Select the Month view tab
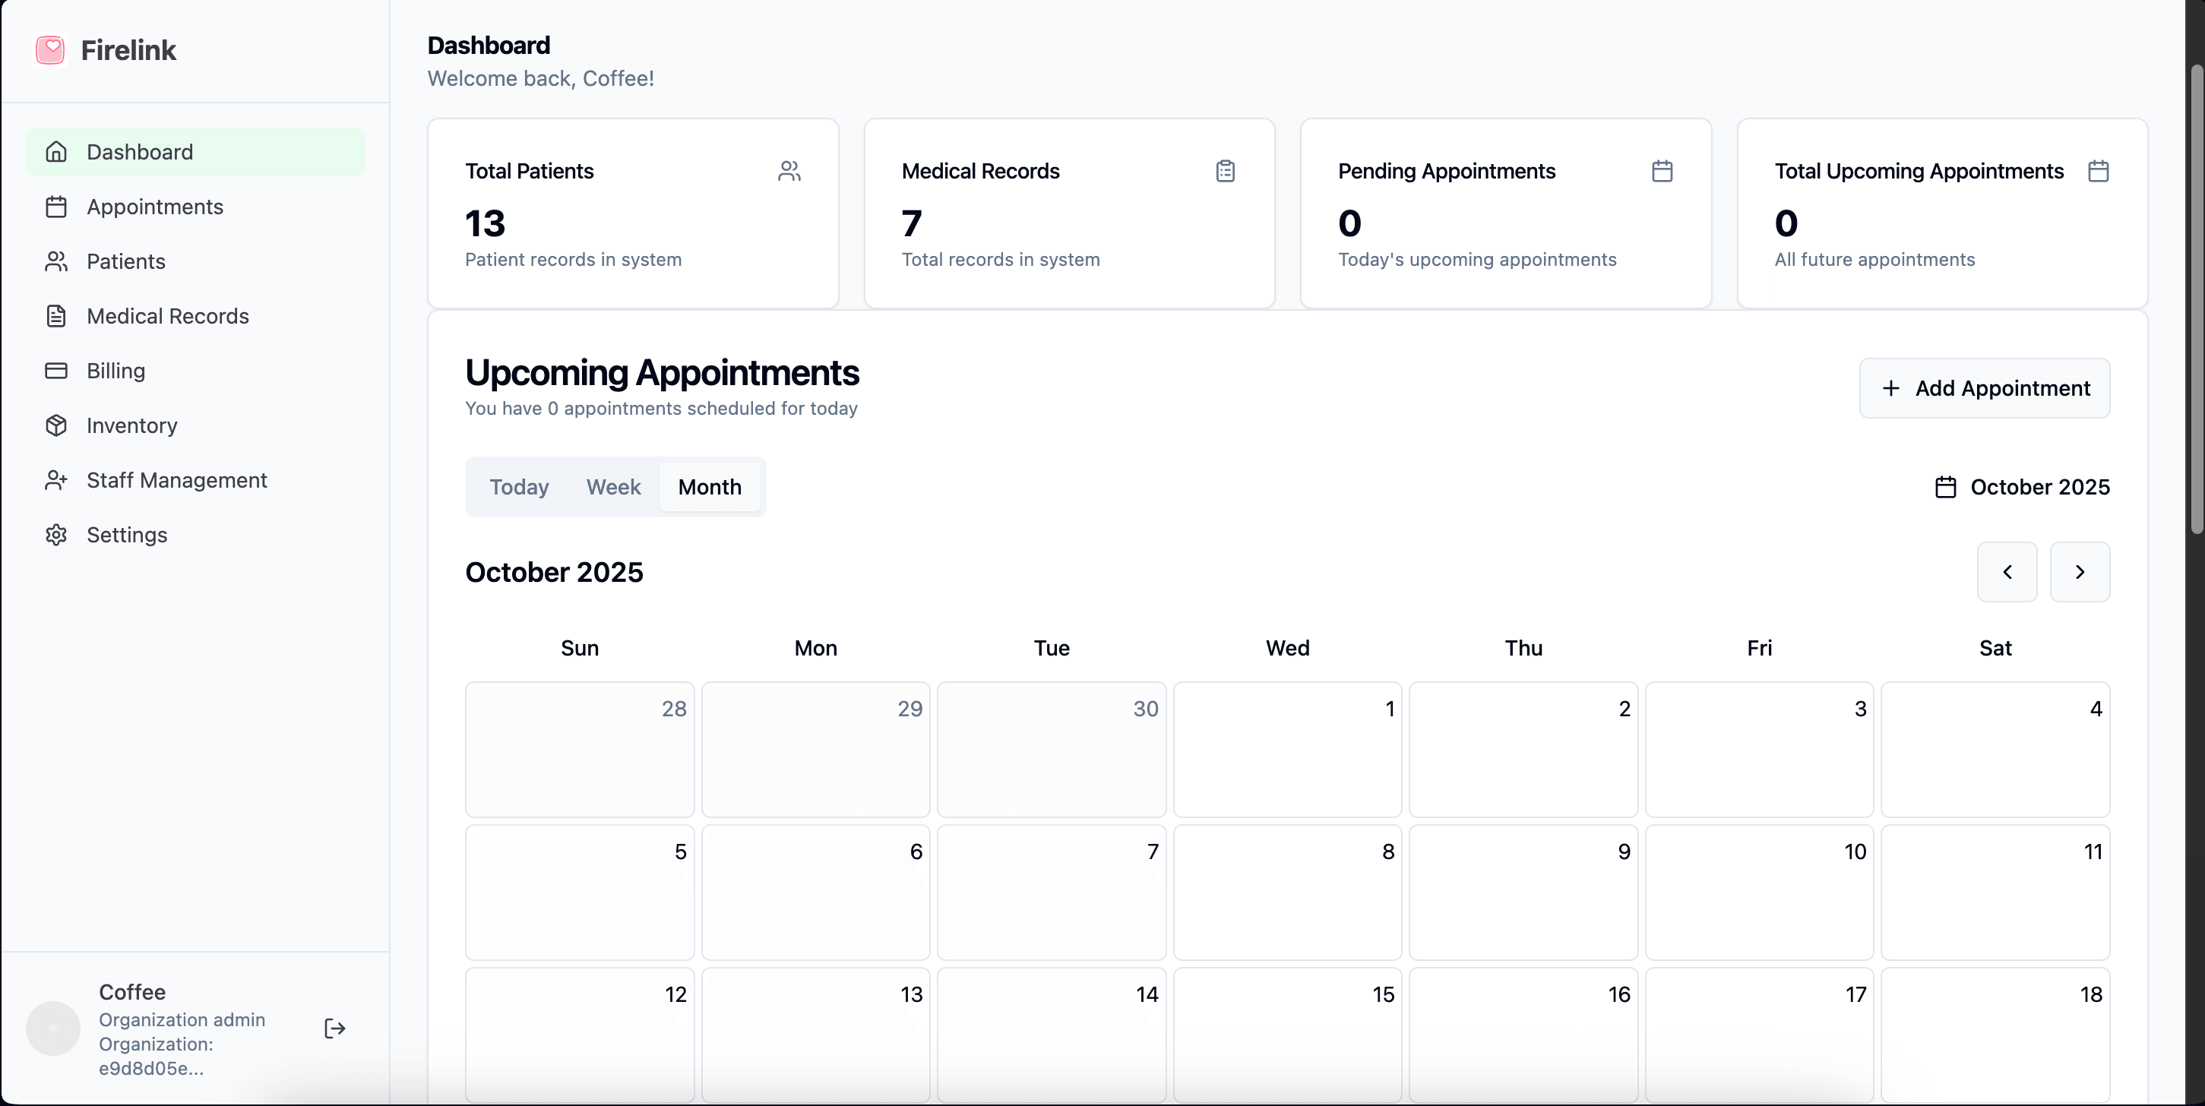This screenshot has width=2205, height=1106. coord(710,487)
